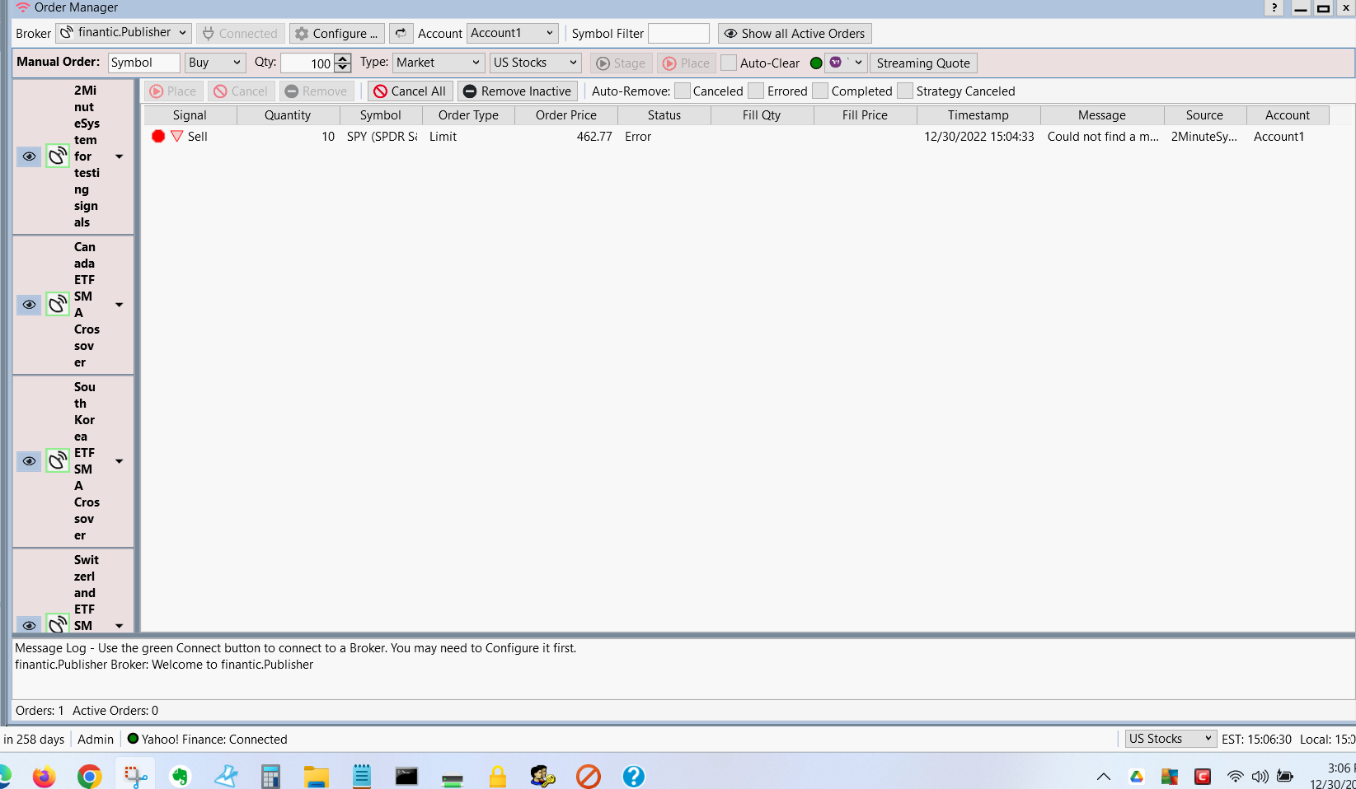Click the Symbol Filter text field

pyautogui.click(x=678, y=33)
